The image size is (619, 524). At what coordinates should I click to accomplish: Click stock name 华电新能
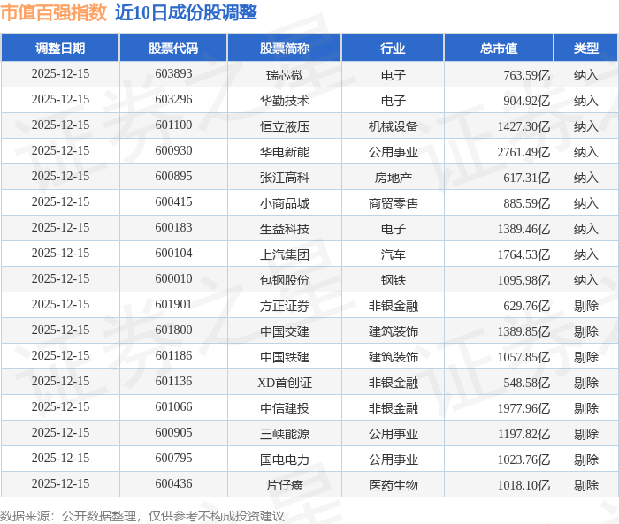click(284, 151)
